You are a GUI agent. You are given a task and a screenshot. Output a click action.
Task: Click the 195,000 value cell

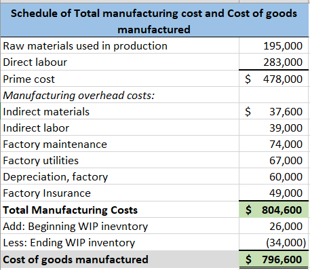(273, 45)
